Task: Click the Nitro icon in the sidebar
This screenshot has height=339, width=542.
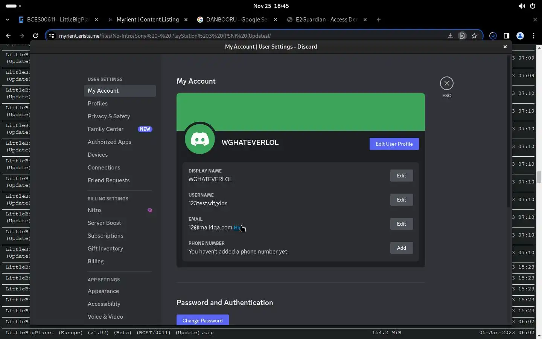Action: pos(150,210)
